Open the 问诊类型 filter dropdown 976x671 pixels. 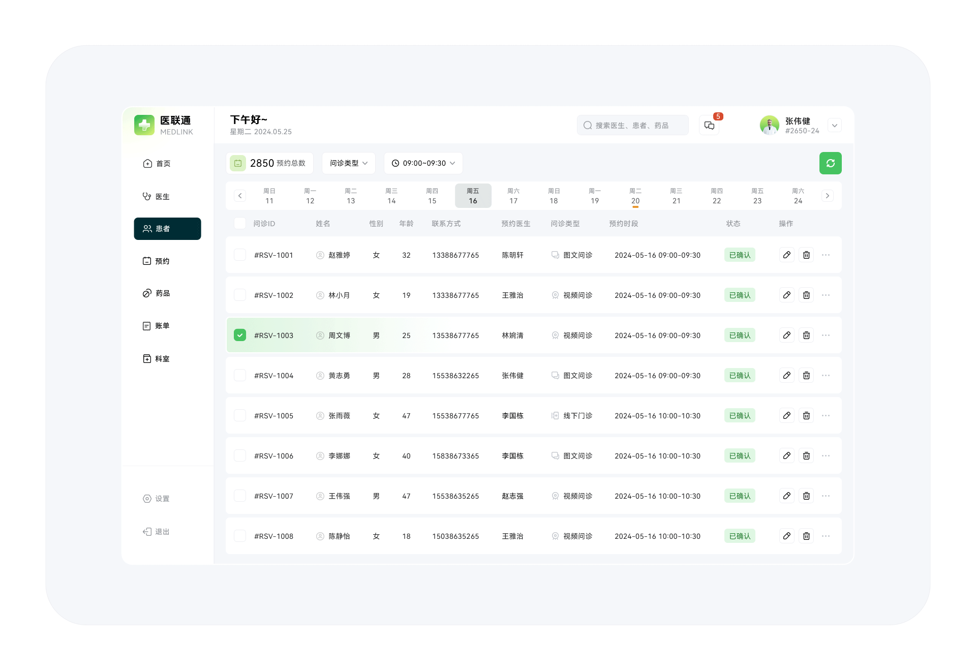349,163
